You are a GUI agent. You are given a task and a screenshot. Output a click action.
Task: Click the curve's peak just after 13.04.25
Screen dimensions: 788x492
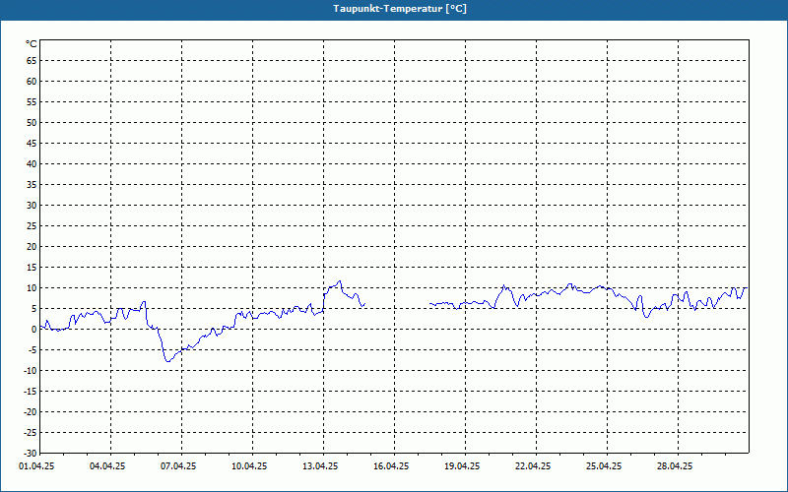click(340, 281)
